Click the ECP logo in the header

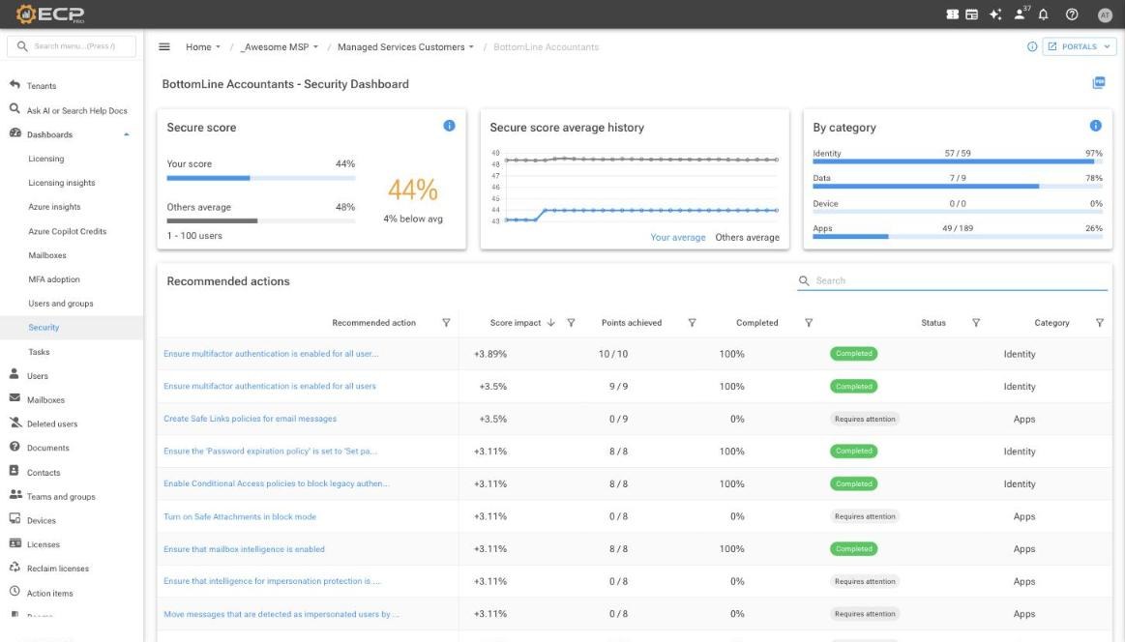click(x=50, y=14)
